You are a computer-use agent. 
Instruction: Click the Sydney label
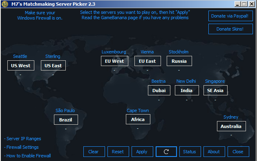pyautogui.click(x=231, y=117)
